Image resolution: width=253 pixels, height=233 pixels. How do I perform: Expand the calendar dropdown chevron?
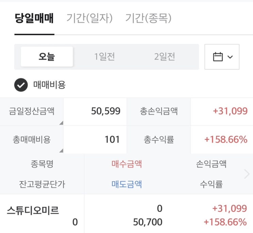click(230, 57)
